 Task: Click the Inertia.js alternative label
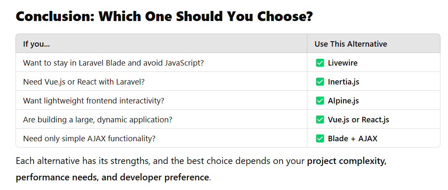coord(343,82)
